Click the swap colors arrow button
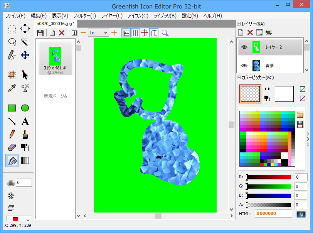 click(x=267, y=89)
